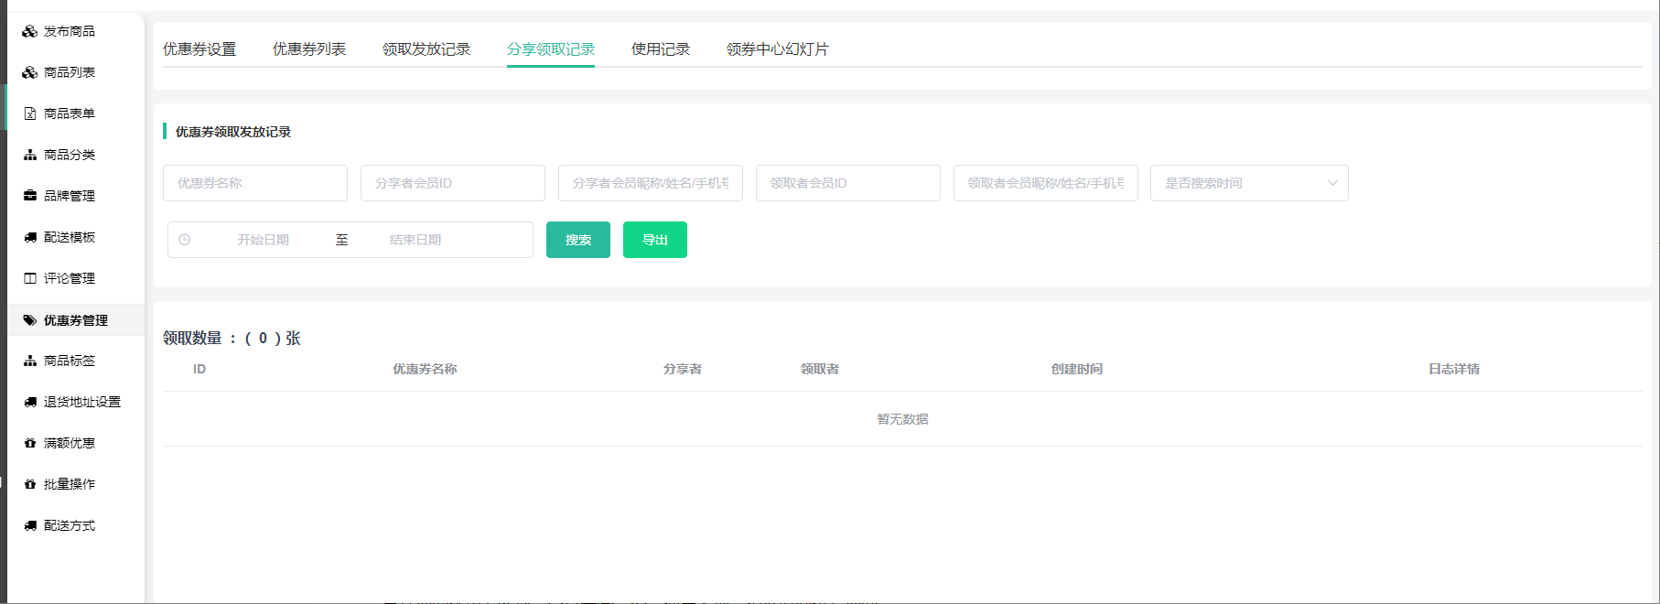Screen dimensions: 1660x604
Task: Click the 满额优惠 gift icon
Action: point(30,443)
